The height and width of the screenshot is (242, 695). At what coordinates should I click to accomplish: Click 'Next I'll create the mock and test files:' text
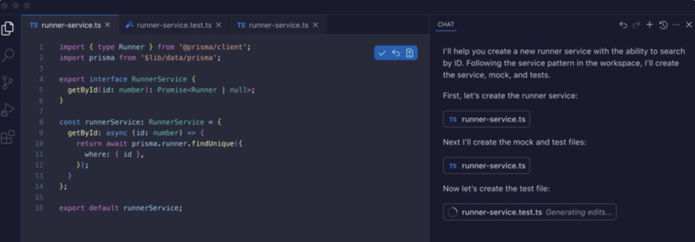click(515, 142)
